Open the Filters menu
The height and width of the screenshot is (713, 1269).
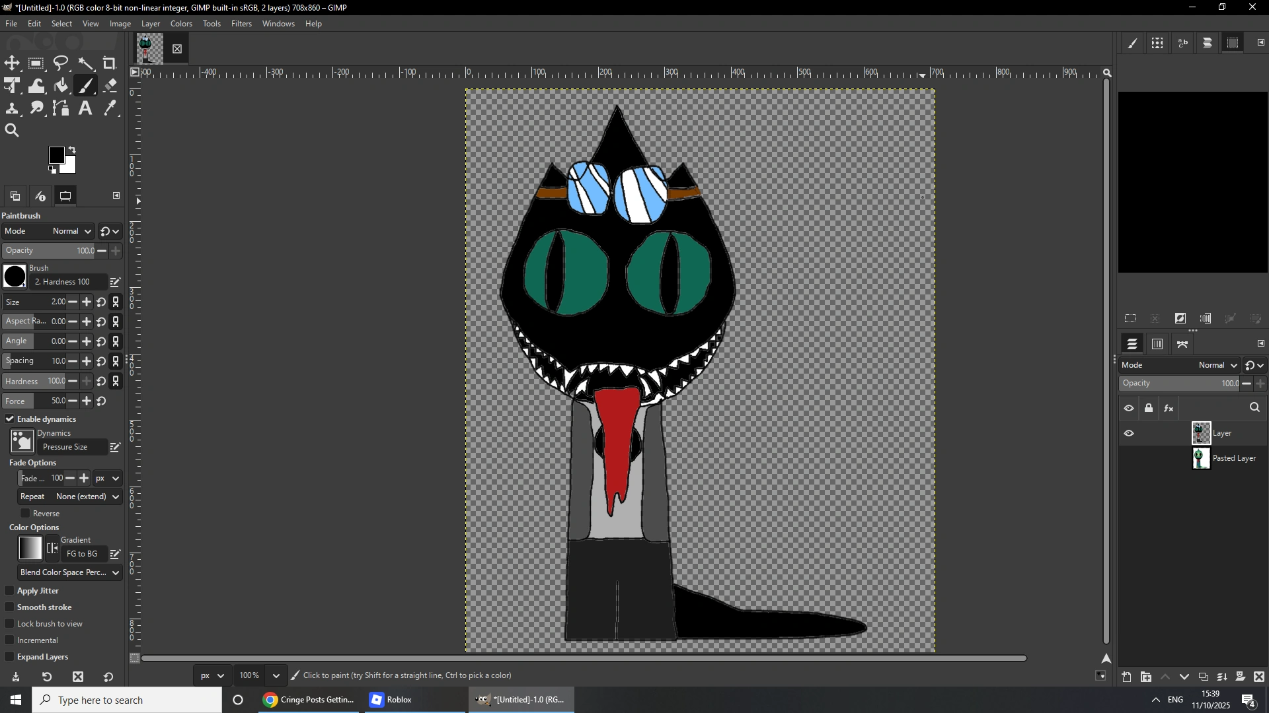point(241,24)
